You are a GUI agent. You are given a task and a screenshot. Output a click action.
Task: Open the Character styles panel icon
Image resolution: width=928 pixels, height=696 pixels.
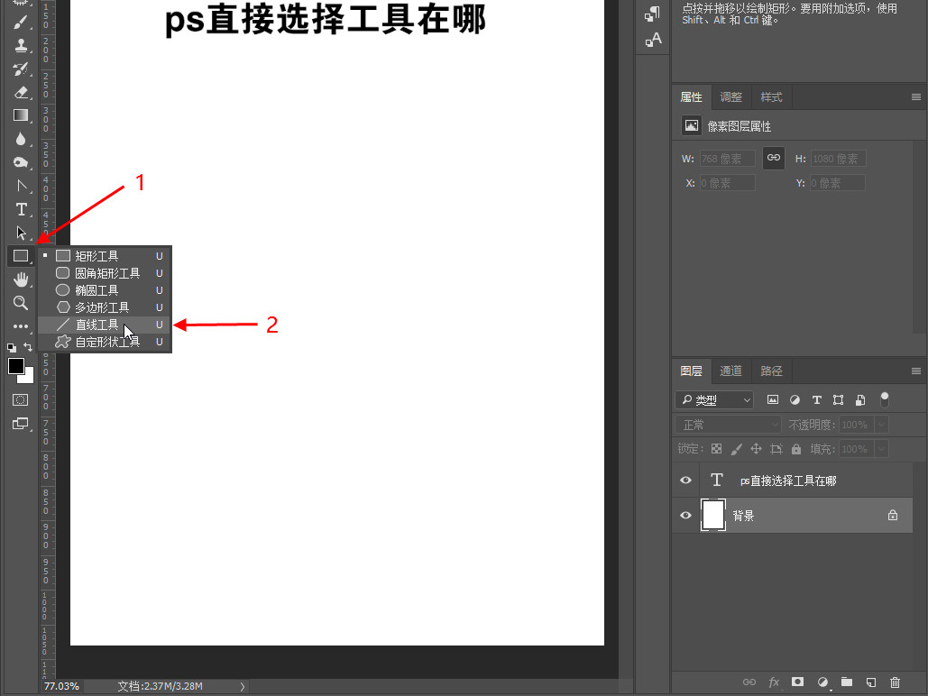coord(653,40)
